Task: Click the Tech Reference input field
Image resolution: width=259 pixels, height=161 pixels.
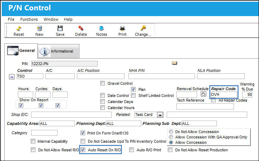Action: (205, 107)
